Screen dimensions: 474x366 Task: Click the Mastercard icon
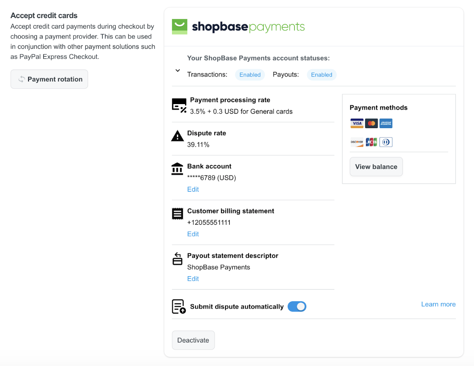point(371,123)
